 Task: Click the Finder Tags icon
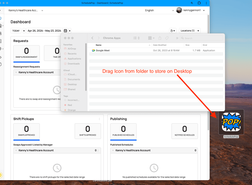point(167,38)
